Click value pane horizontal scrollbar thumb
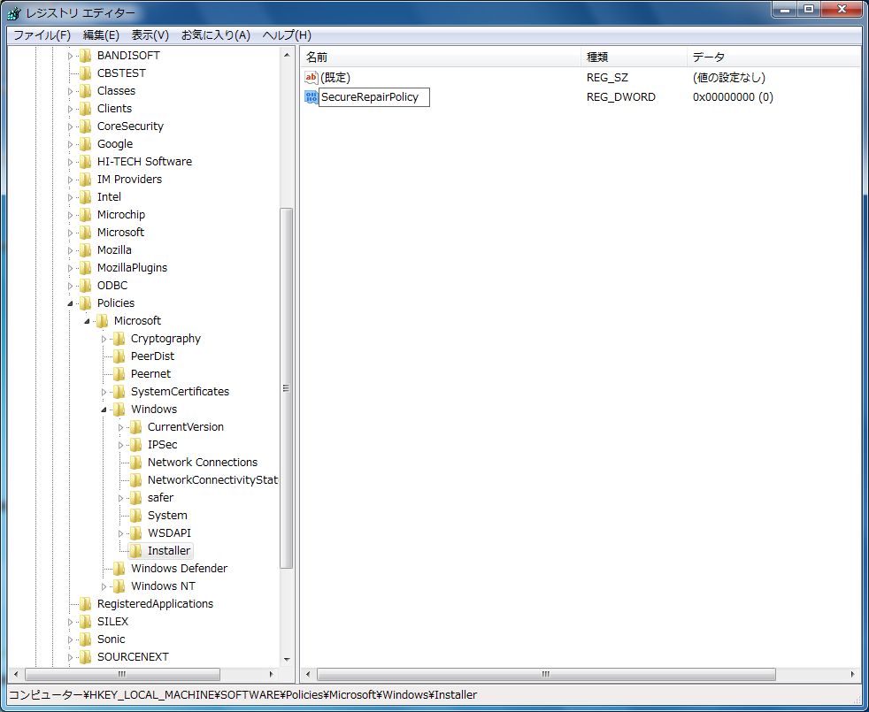869x712 pixels. (x=546, y=674)
